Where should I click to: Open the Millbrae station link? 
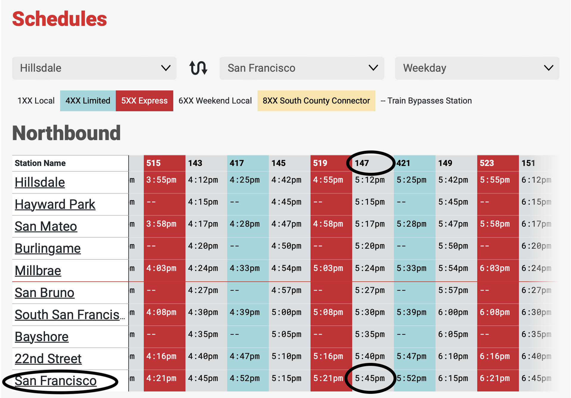click(x=38, y=270)
